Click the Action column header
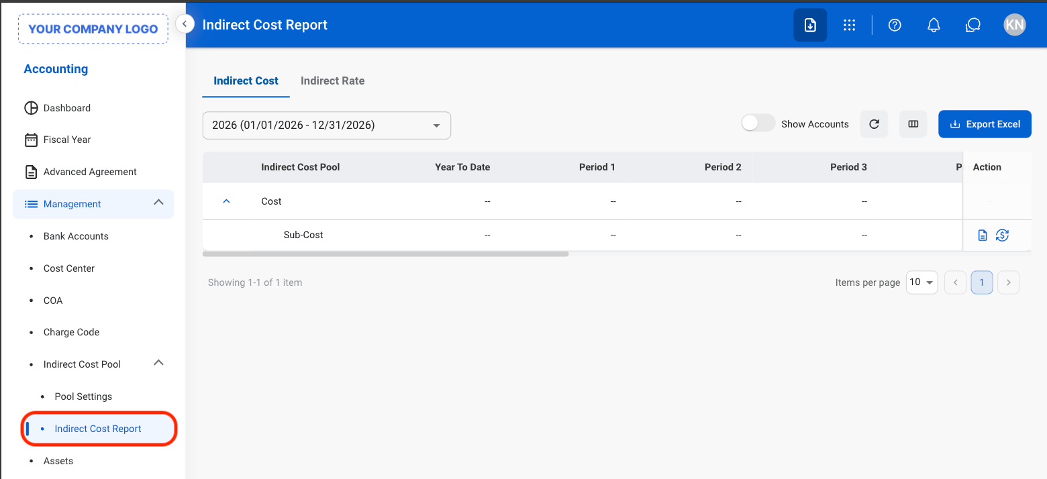The height and width of the screenshot is (479, 1047). click(987, 167)
